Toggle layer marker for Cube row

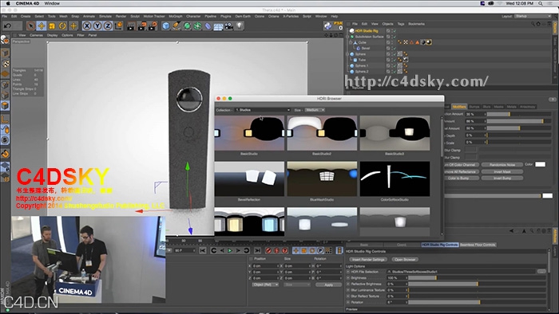(388, 42)
